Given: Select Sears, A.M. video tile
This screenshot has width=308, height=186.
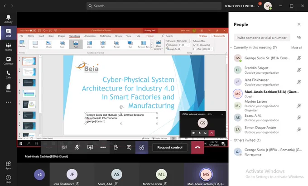Looking at the screenshot, I should [117, 174].
